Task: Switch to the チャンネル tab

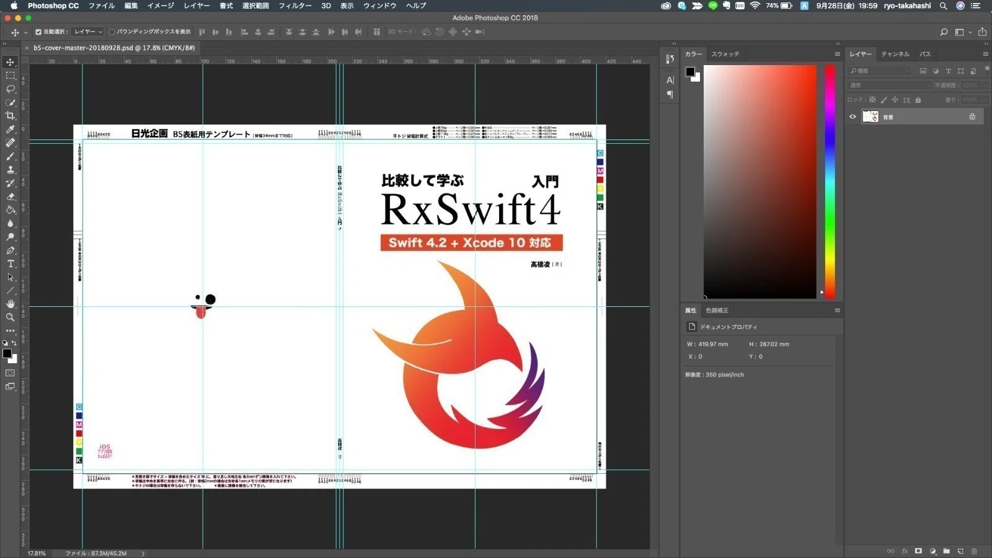Action: point(895,54)
